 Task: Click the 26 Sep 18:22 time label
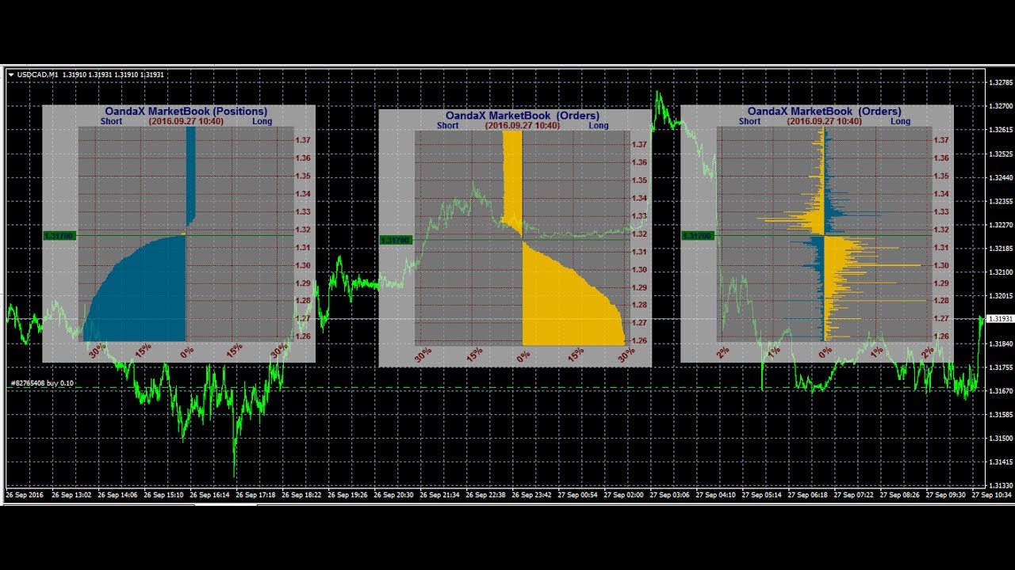pos(301,495)
